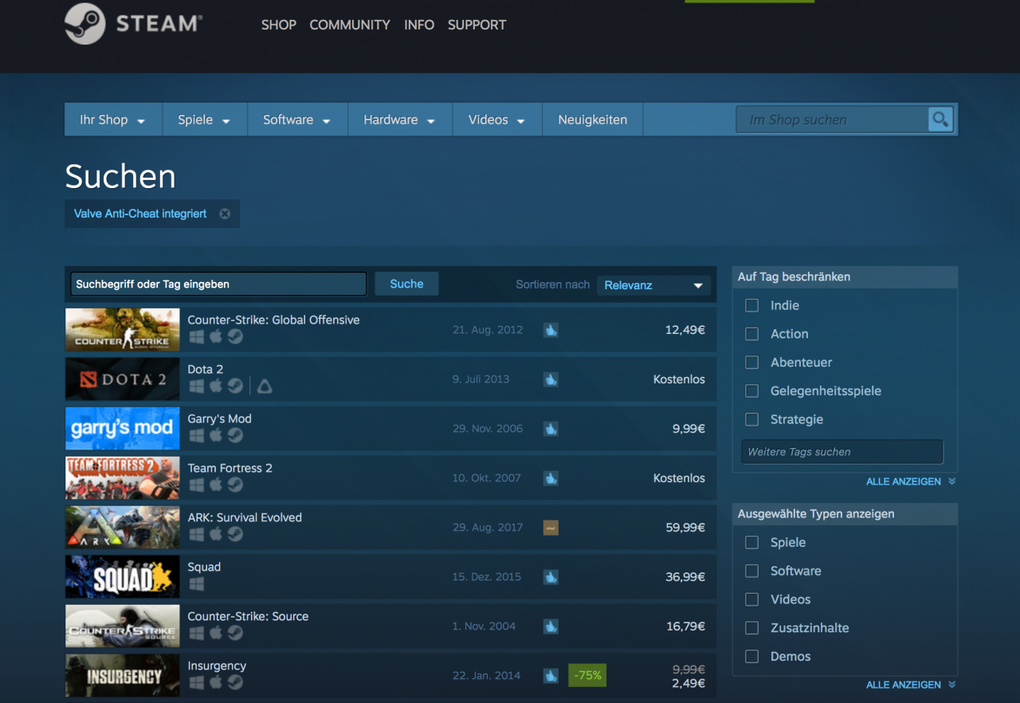Viewport: 1020px width, 703px height.
Task: Click SteamOS icon under Team Fortress 2
Action: (235, 485)
